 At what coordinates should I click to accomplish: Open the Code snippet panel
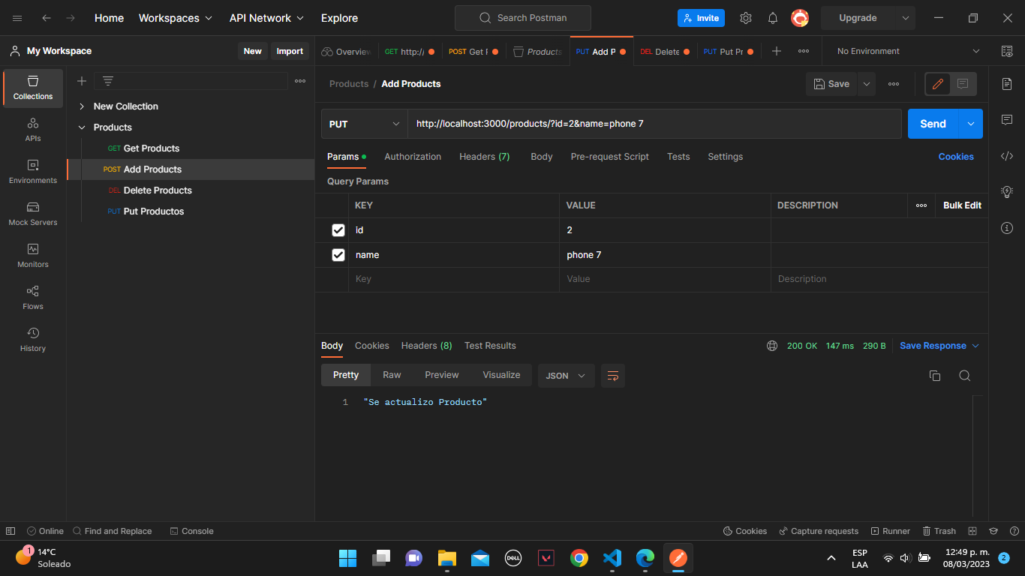click(x=1007, y=156)
